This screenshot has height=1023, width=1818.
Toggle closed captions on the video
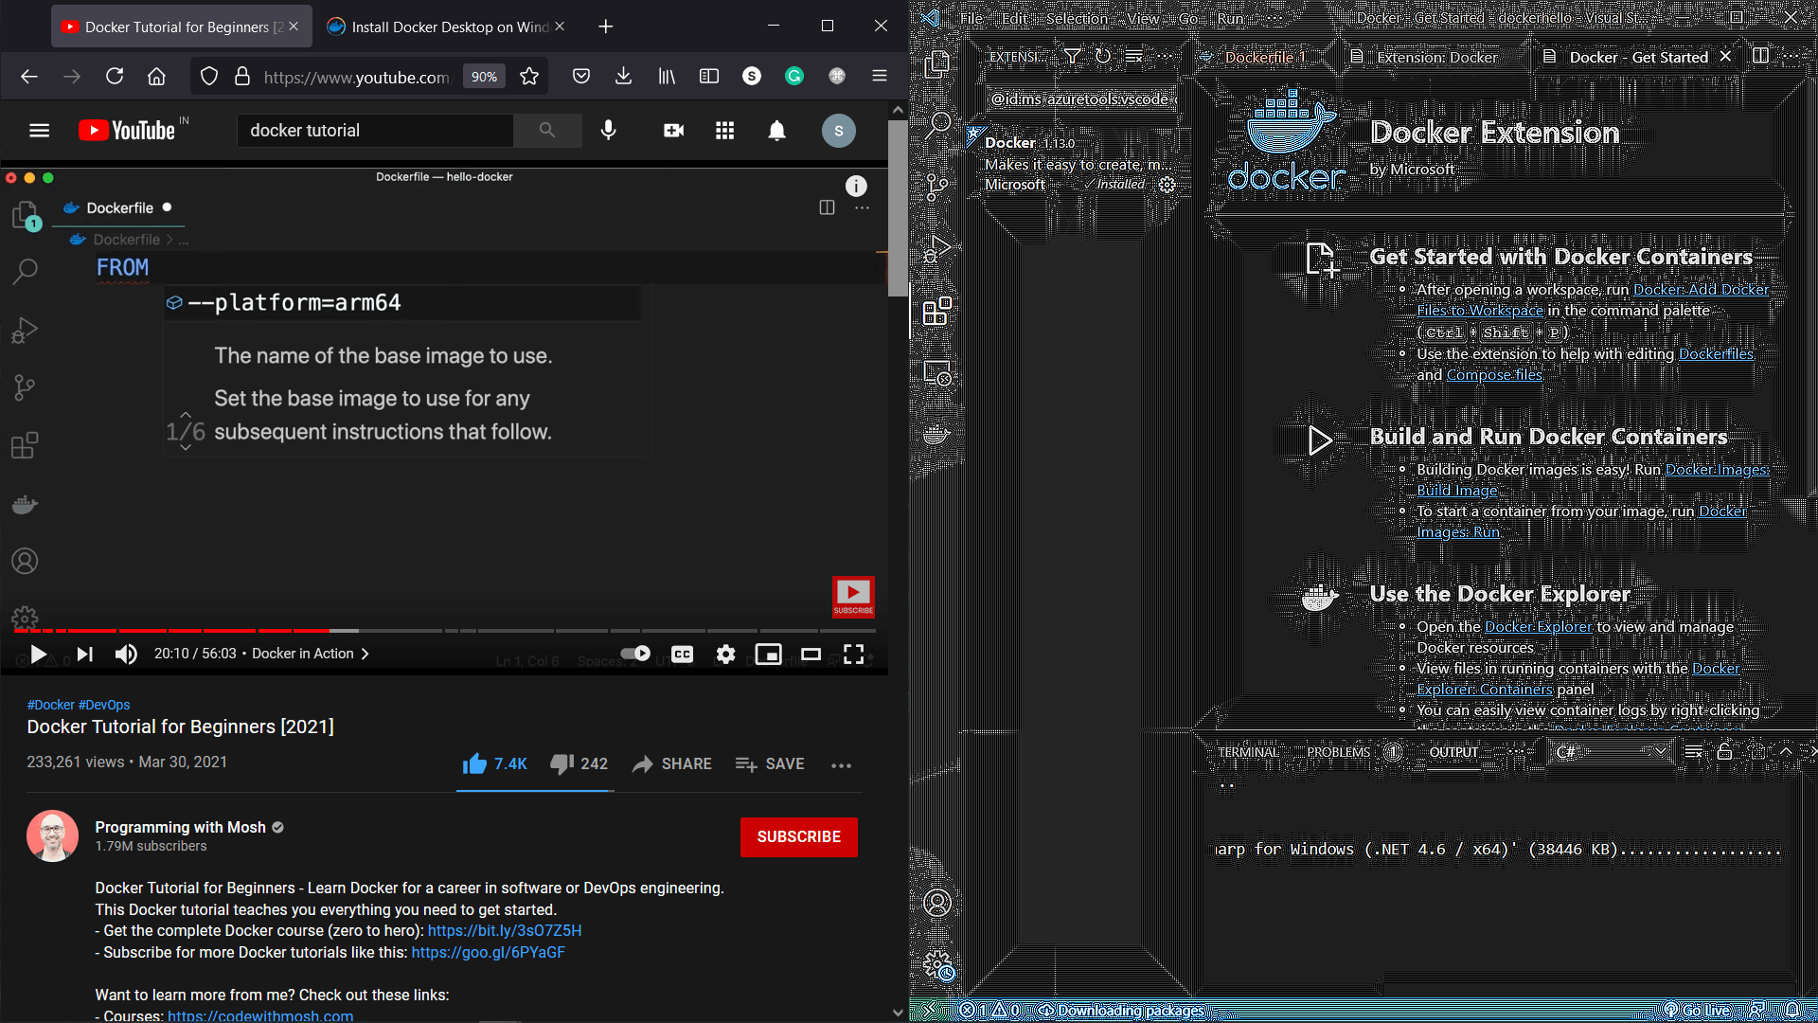click(682, 654)
